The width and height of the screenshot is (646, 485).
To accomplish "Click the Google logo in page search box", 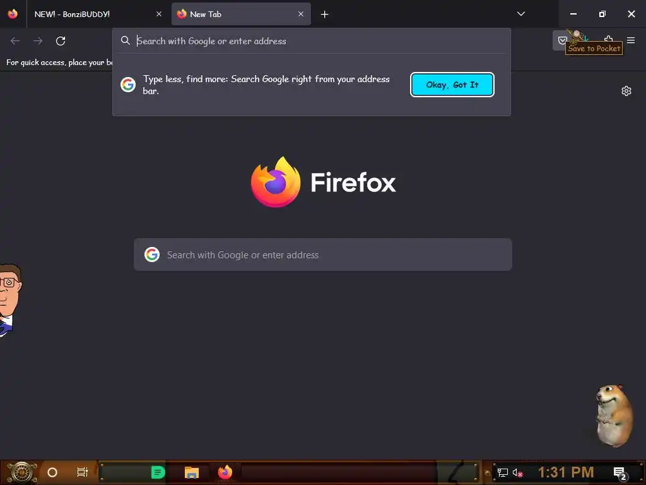I will 152,254.
